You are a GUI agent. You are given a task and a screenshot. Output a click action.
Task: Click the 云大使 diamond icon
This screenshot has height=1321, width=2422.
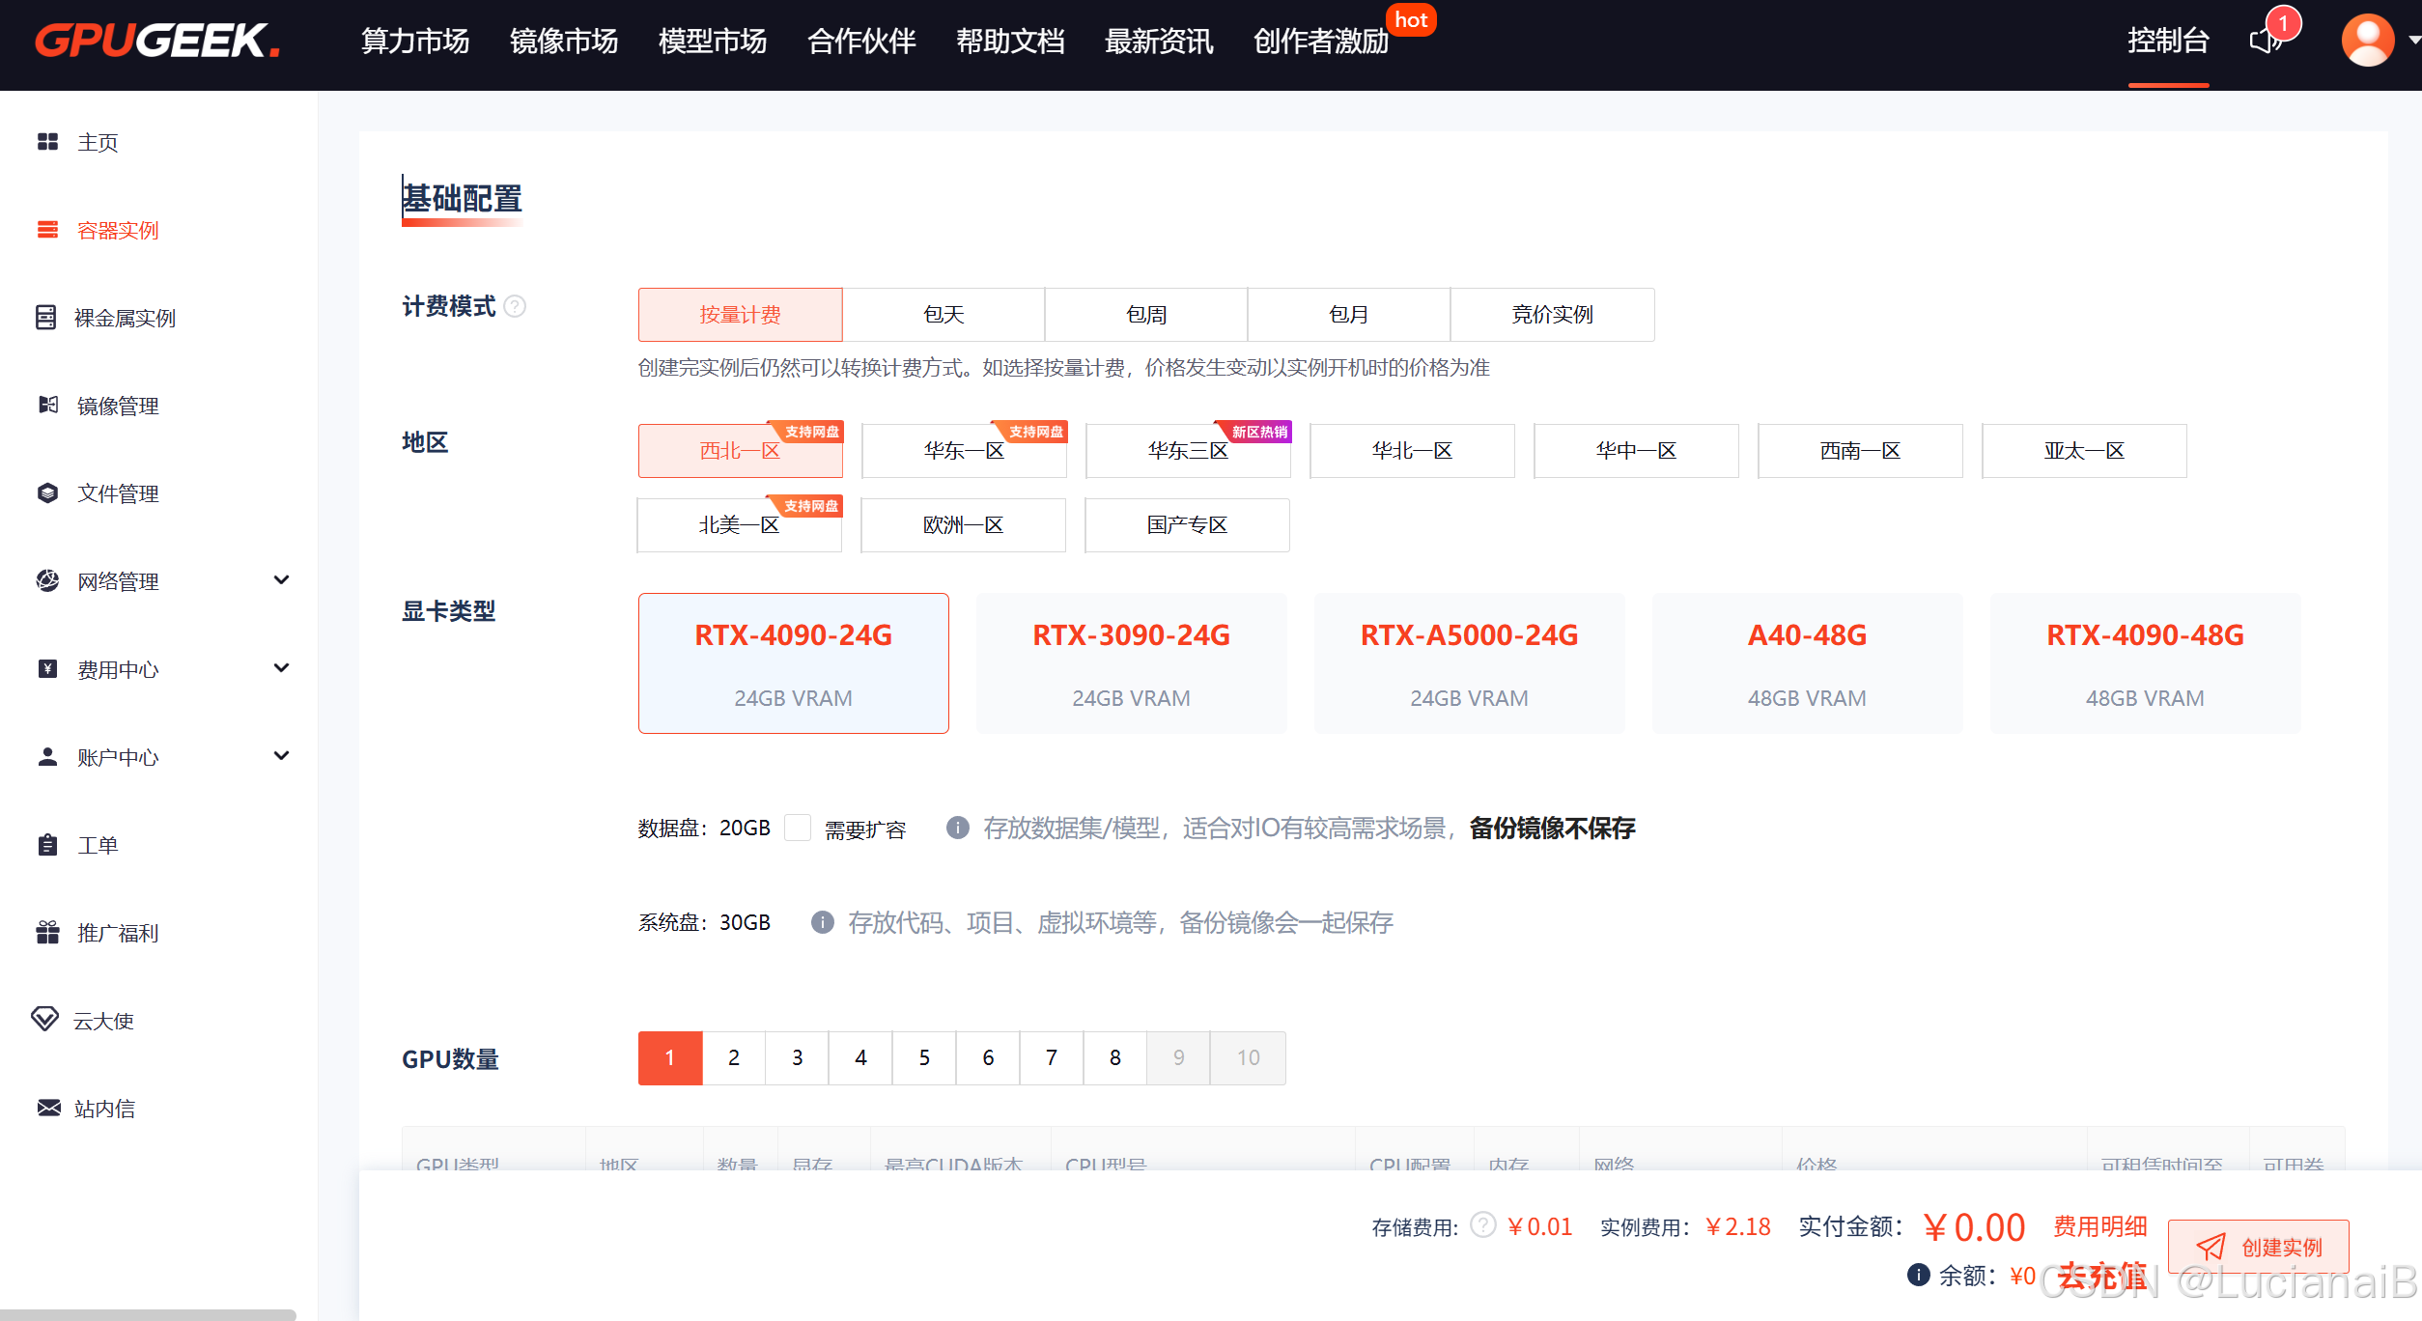[44, 1020]
